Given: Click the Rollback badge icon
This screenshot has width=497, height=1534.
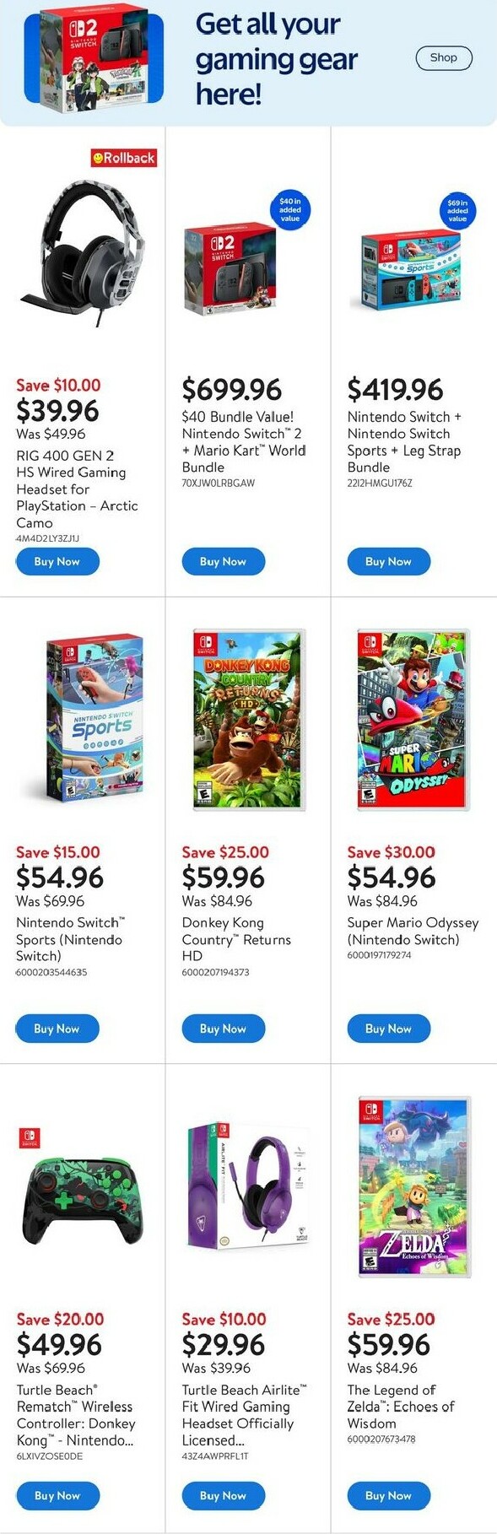Looking at the screenshot, I should (x=123, y=158).
